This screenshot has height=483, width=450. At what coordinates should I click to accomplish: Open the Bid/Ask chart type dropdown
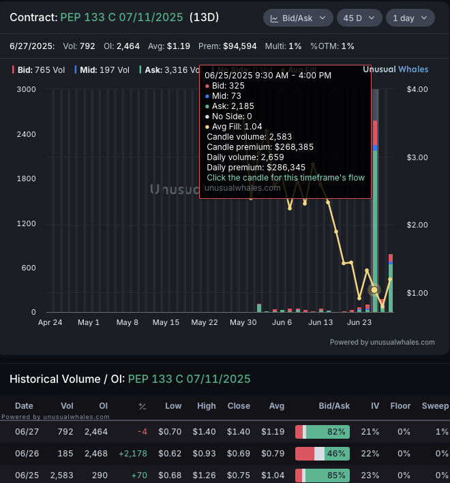pos(298,18)
